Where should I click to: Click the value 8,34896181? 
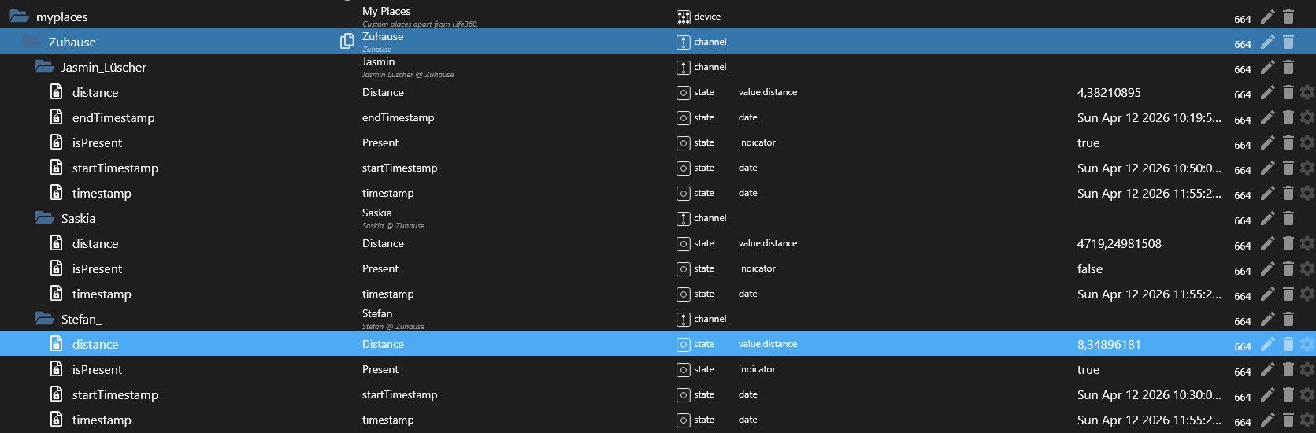tap(1109, 344)
